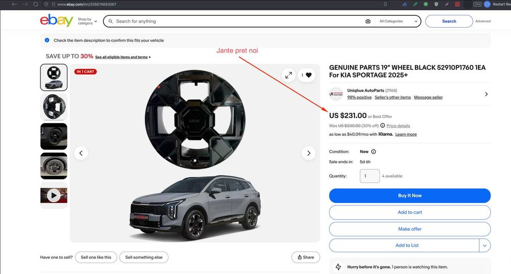The image size is (511, 274).
Task: Click the US $231.00 price text
Action: (347, 115)
